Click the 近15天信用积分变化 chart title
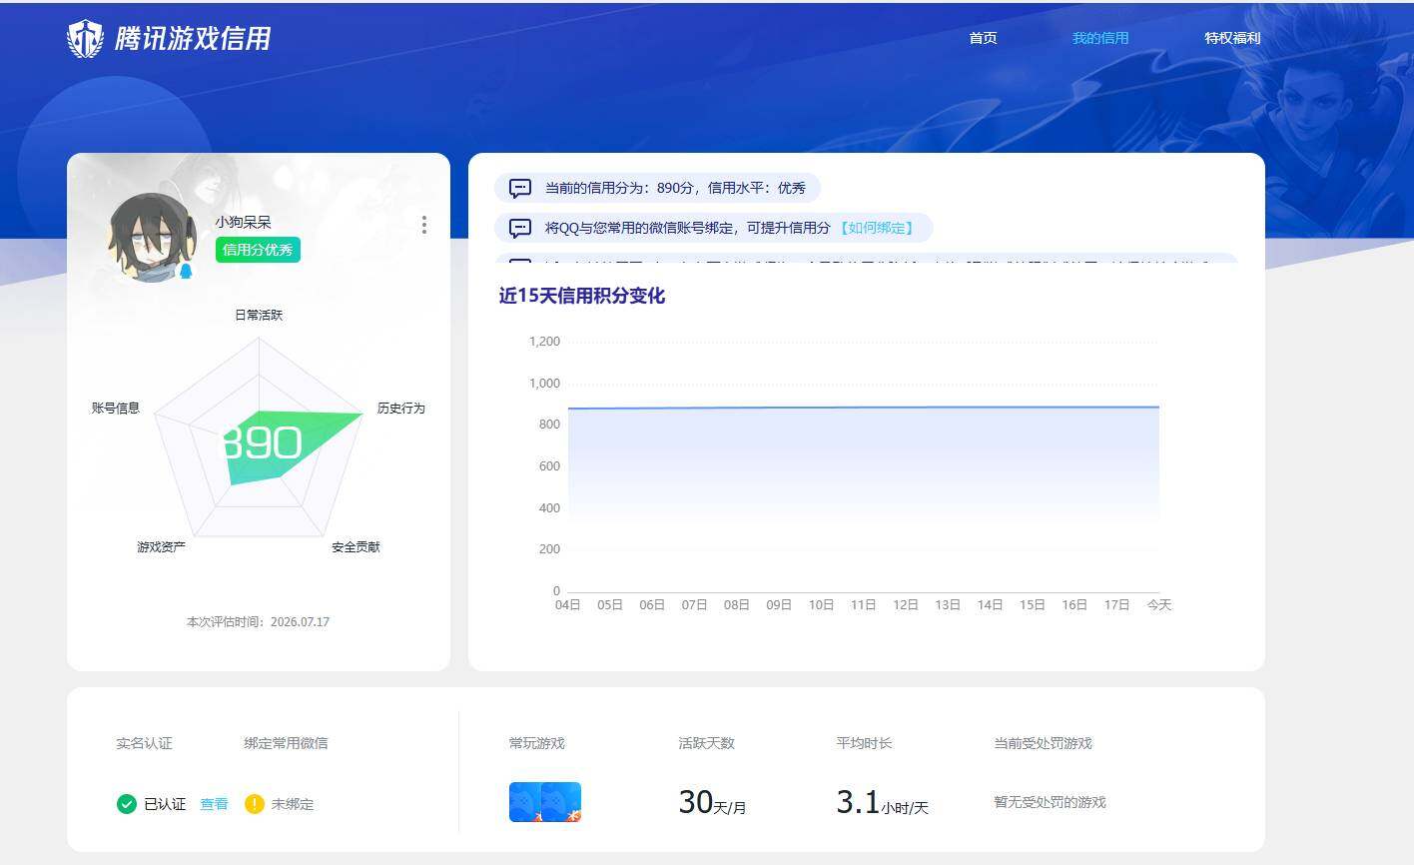 pyautogui.click(x=582, y=296)
